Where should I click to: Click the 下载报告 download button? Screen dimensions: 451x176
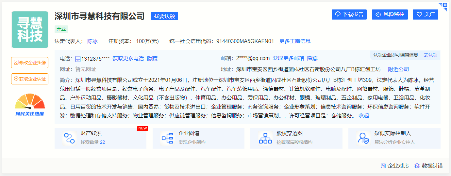click(349, 14)
